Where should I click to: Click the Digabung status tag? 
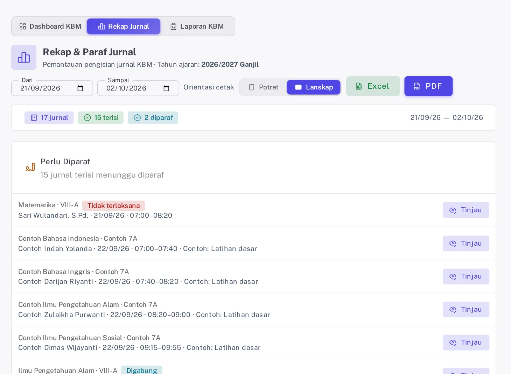[x=142, y=370]
